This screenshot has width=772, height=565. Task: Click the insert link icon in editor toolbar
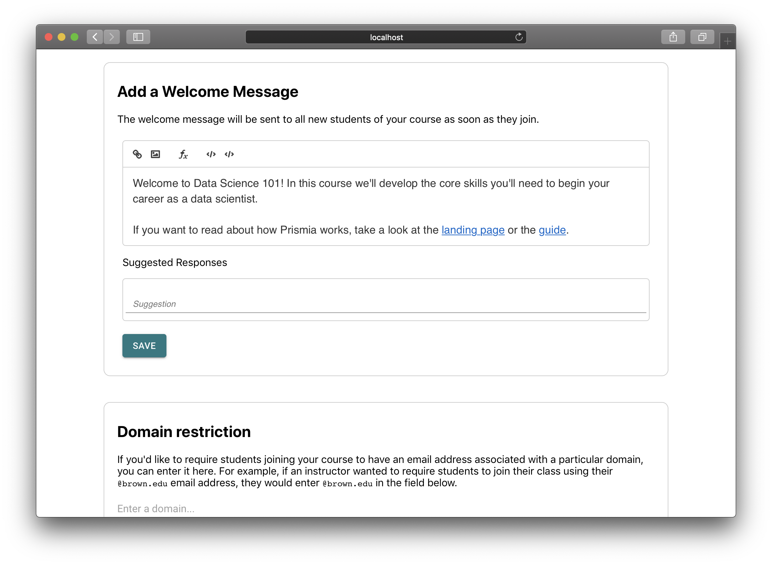(x=137, y=154)
